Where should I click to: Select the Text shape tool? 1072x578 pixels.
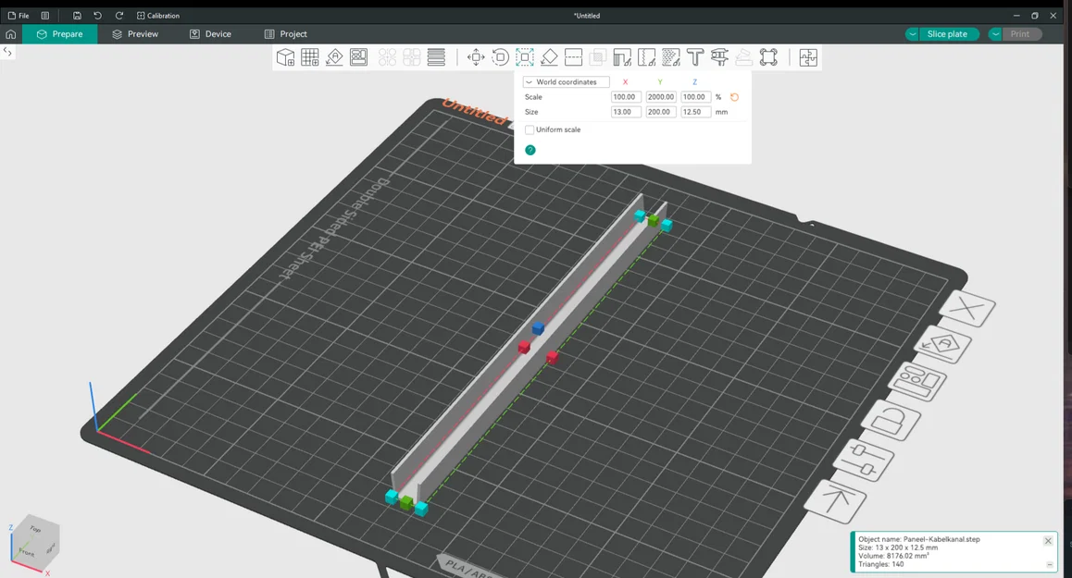tap(695, 57)
